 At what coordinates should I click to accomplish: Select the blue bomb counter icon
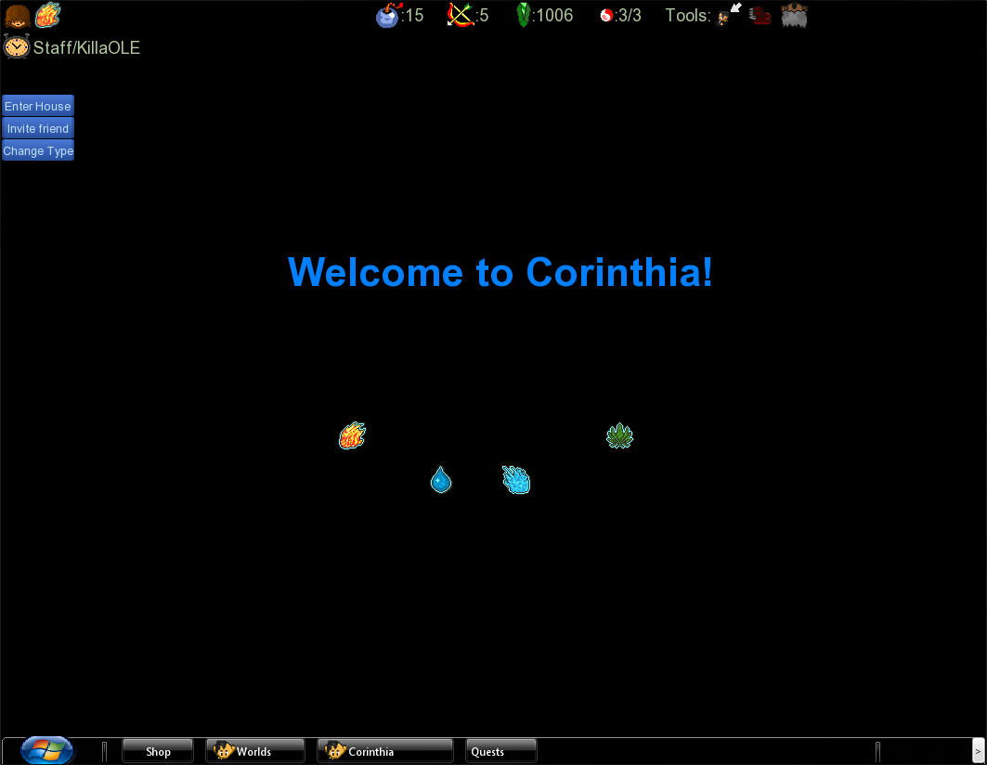(x=388, y=16)
